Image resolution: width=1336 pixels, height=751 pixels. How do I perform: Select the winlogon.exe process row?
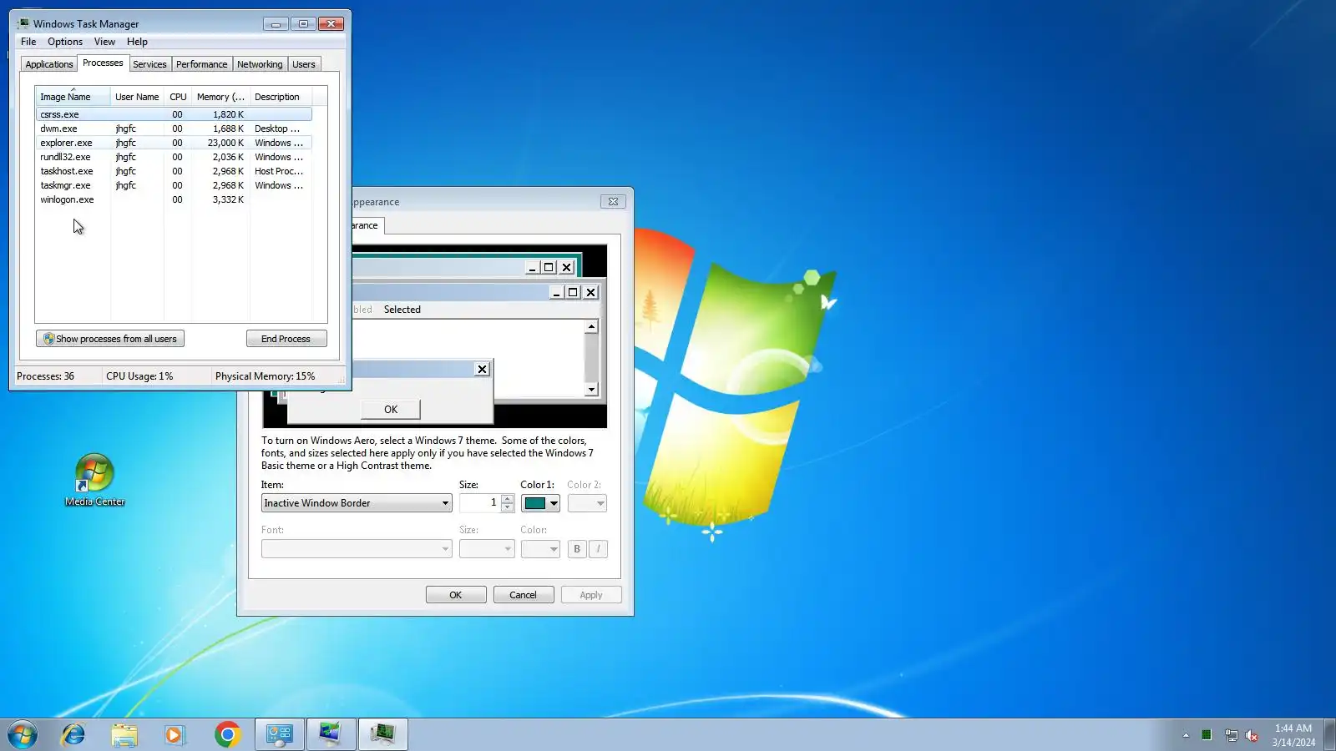pos(174,199)
